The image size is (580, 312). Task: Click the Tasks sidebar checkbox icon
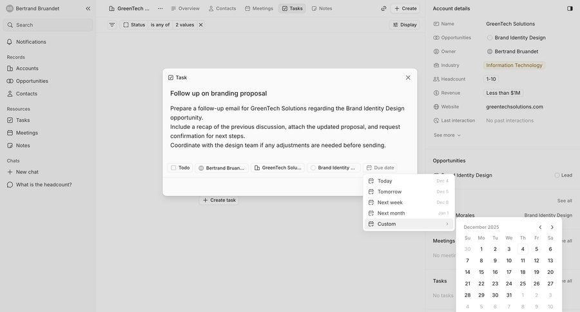(x=10, y=121)
